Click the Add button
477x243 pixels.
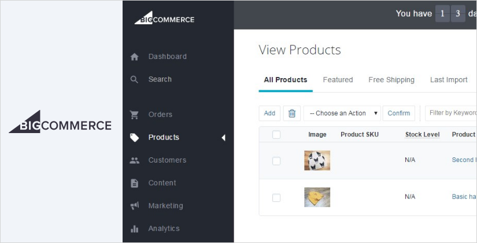pyautogui.click(x=269, y=113)
